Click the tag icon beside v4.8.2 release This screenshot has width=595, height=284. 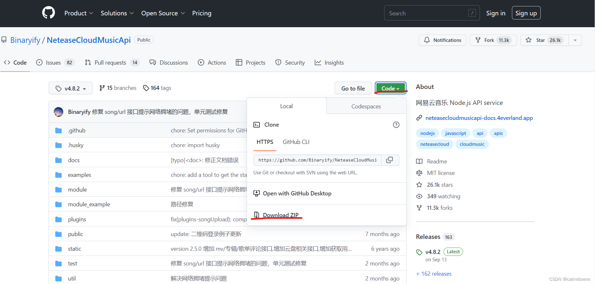pyautogui.click(x=419, y=252)
